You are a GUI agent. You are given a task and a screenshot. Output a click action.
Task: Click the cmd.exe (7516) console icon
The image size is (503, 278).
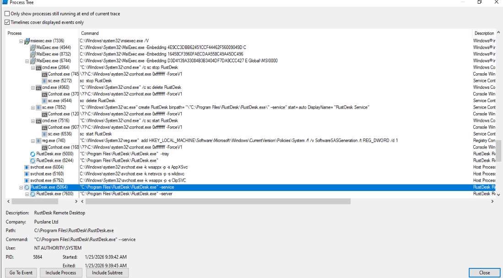coord(38,120)
